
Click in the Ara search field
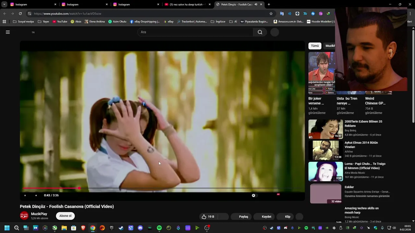tap(196, 32)
